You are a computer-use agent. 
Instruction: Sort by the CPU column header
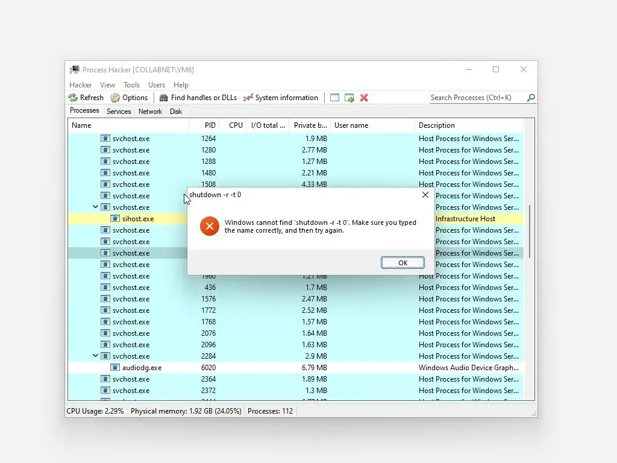[233, 125]
